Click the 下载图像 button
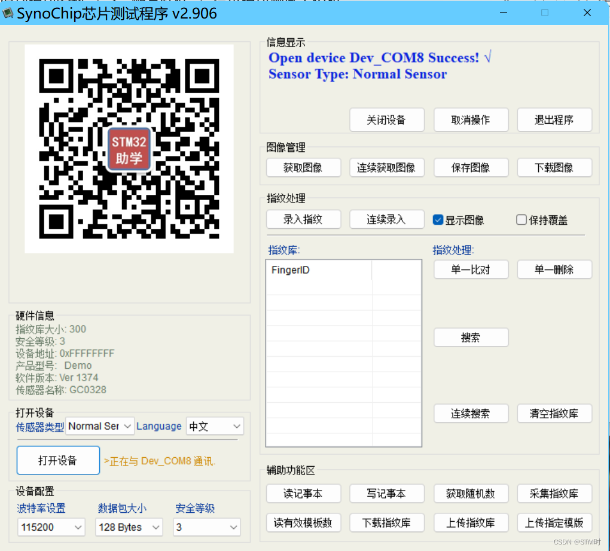This screenshot has height=551, width=610. point(554,167)
